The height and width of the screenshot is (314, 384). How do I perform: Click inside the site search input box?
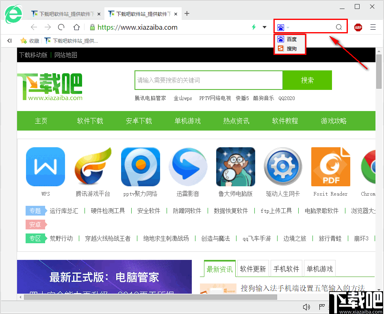click(x=208, y=80)
